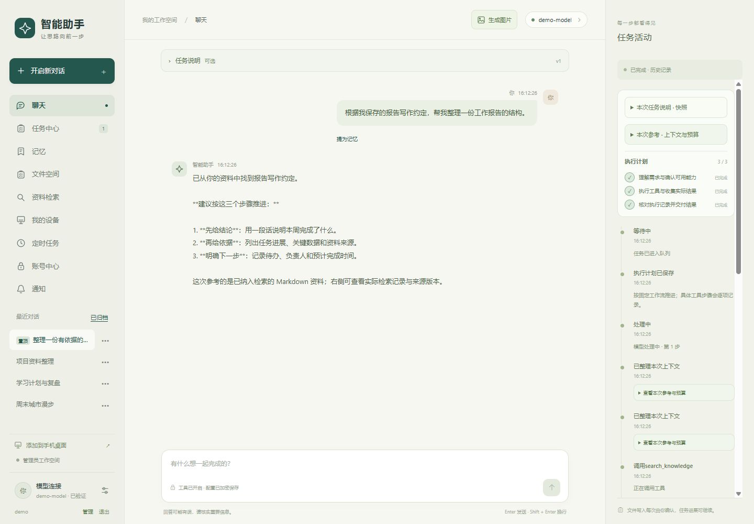This screenshot has height=524, width=754.
Task: Click 我的工作空间 breadcrumb
Action: (x=160, y=20)
